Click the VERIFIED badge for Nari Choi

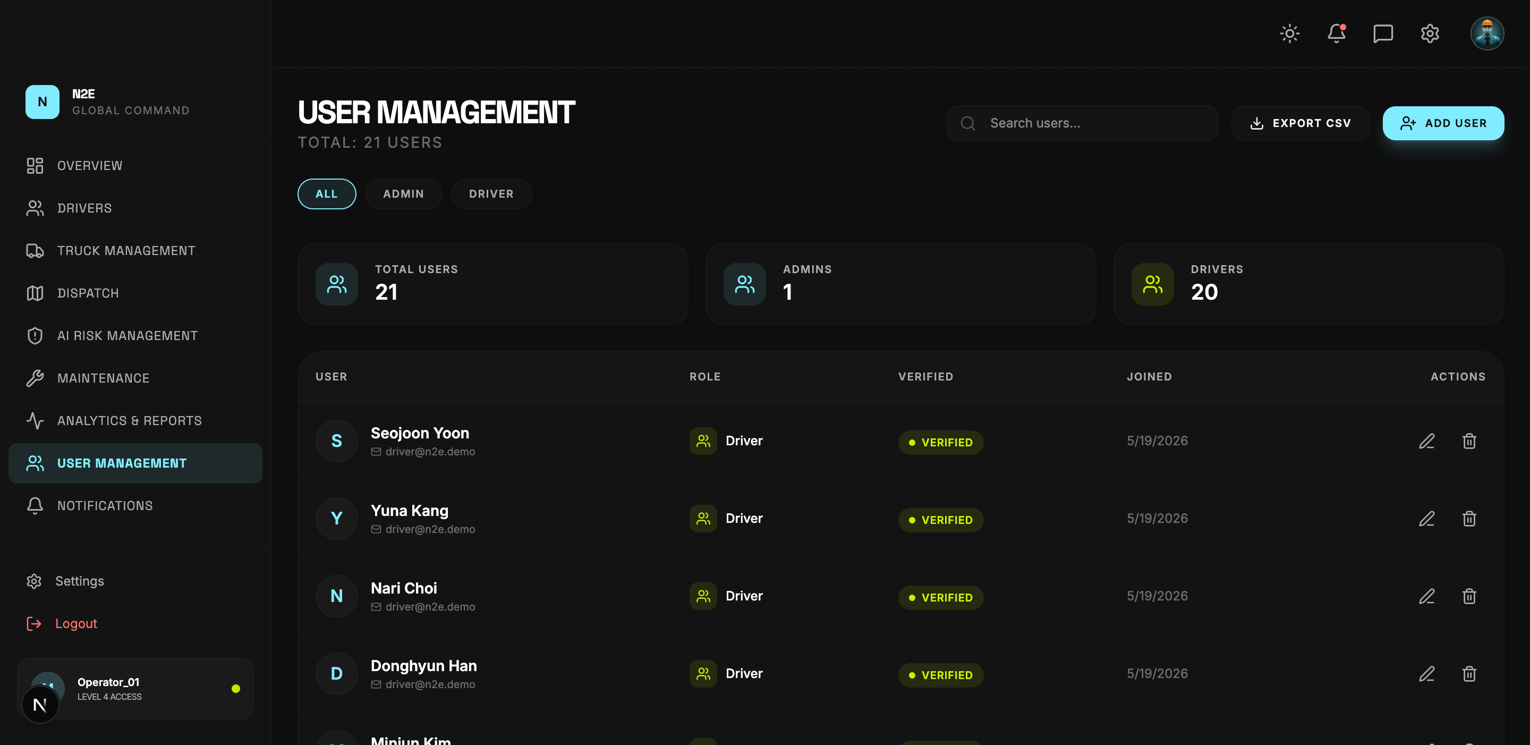pos(941,598)
